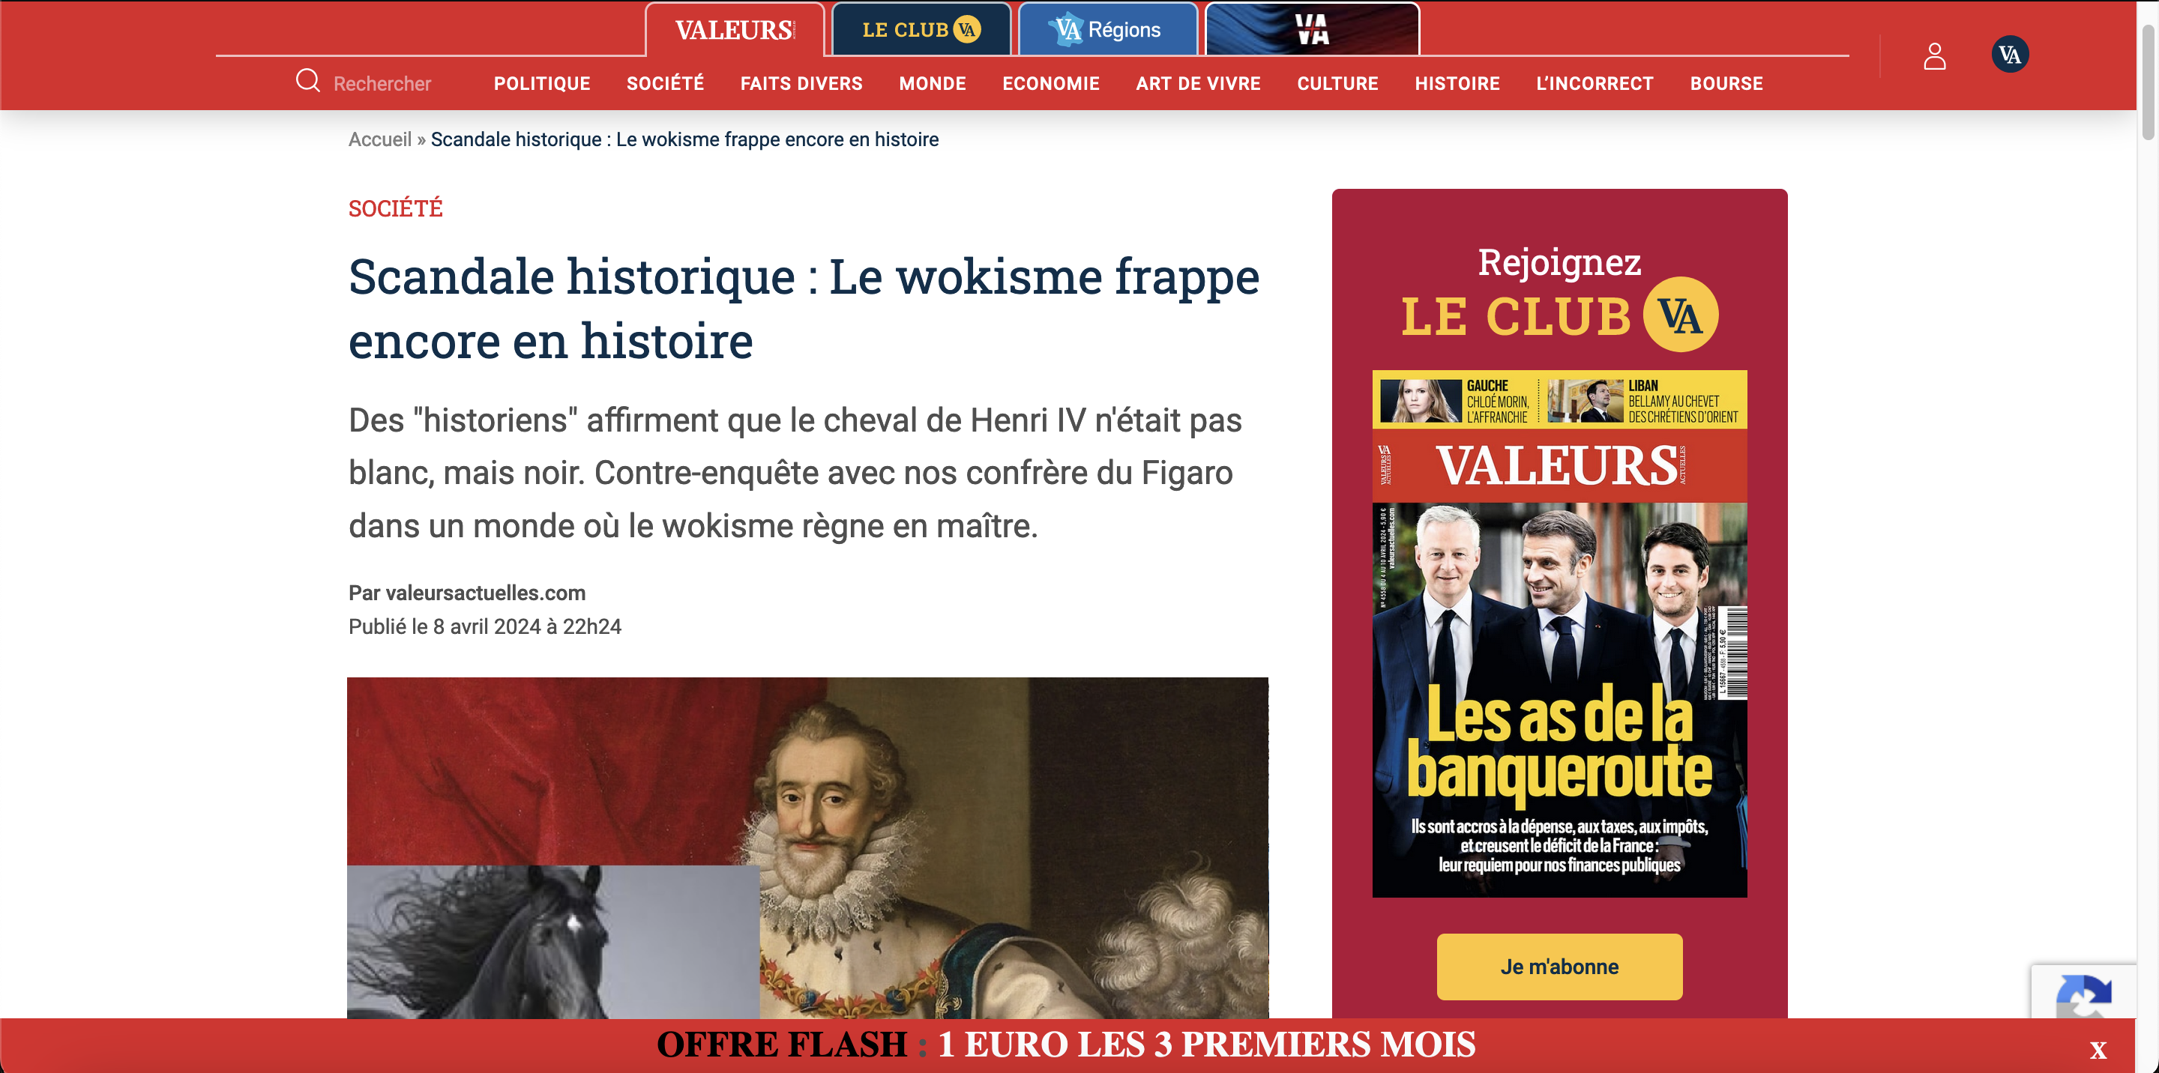The image size is (2159, 1073).
Task: Open the BOURSE menu section
Action: click(1726, 84)
